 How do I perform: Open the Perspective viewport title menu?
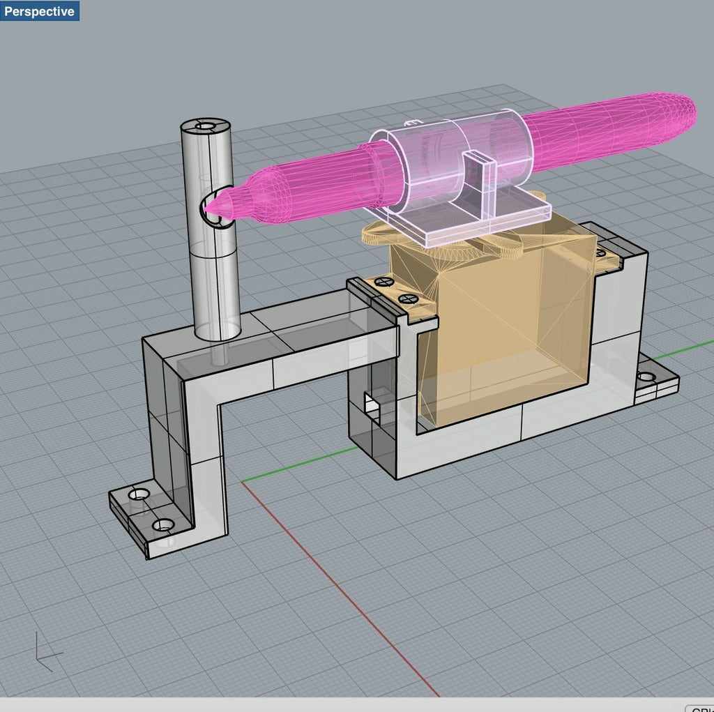(x=40, y=11)
